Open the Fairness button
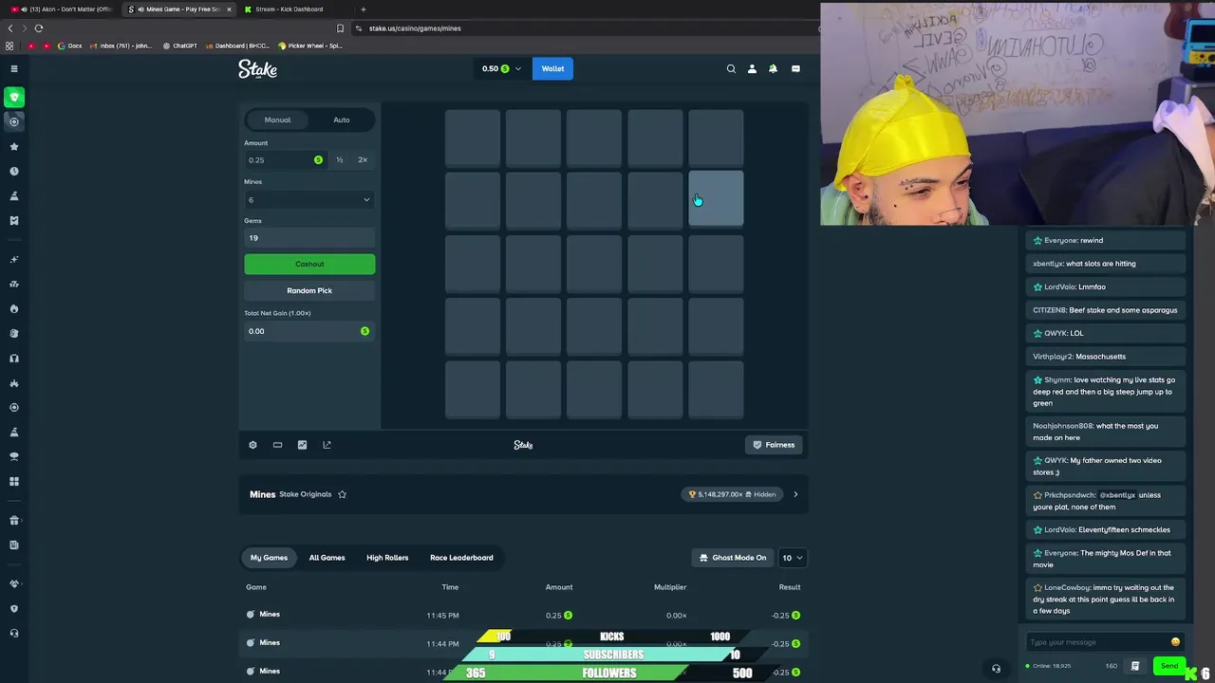1215x683 pixels. [774, 445]
